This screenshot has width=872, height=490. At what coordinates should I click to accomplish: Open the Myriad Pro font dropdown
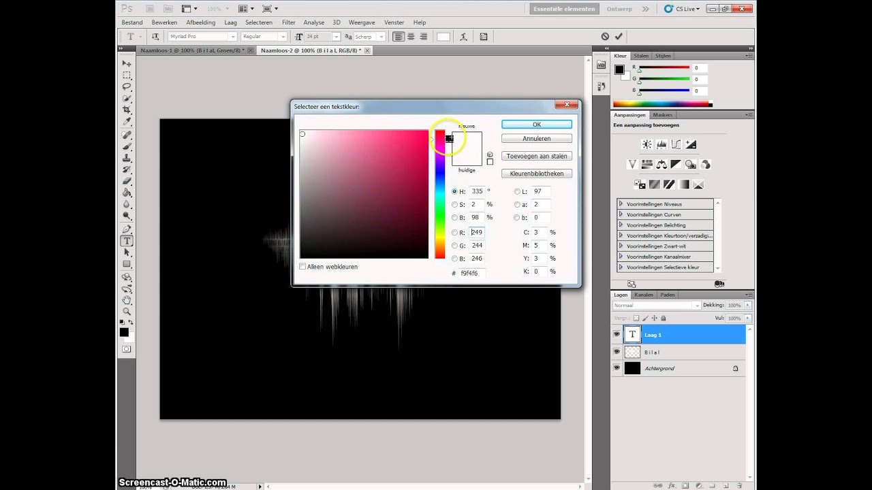tap(232, 37)
